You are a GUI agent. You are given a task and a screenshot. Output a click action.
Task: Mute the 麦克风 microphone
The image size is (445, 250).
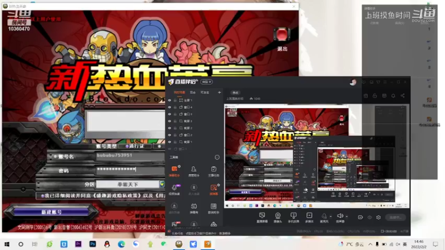pos(324,217)
